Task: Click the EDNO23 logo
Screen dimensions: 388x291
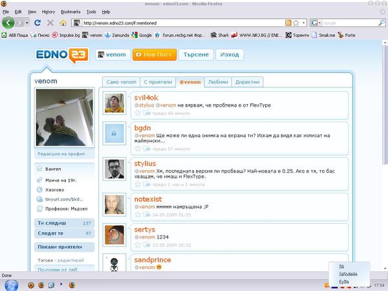Action: (x=62, y=55)
